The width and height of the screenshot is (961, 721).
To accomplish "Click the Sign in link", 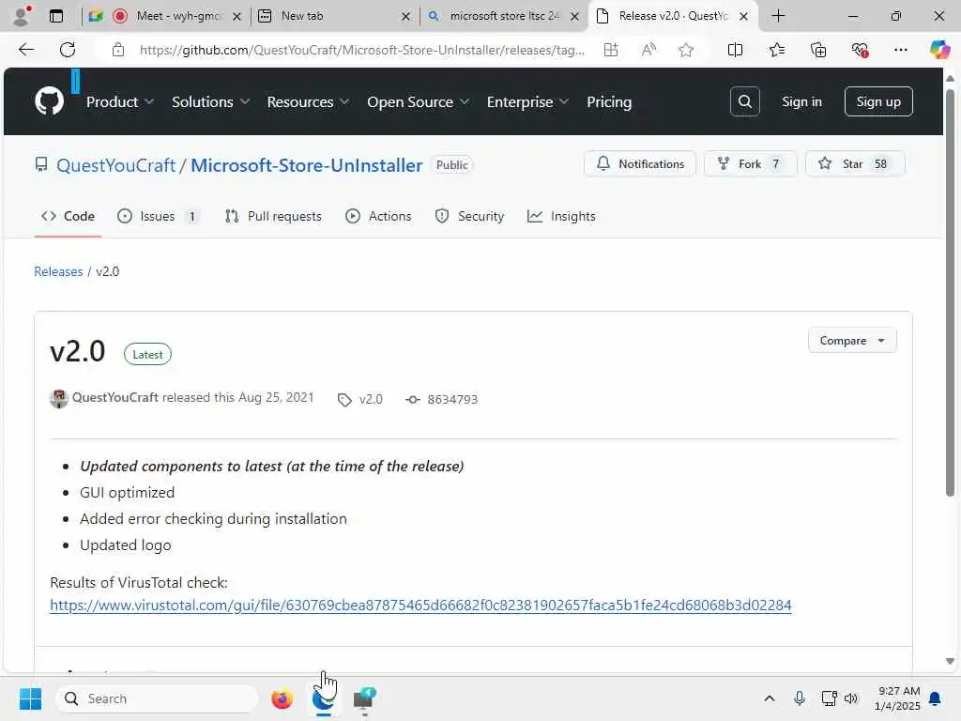I will [801, 101].
